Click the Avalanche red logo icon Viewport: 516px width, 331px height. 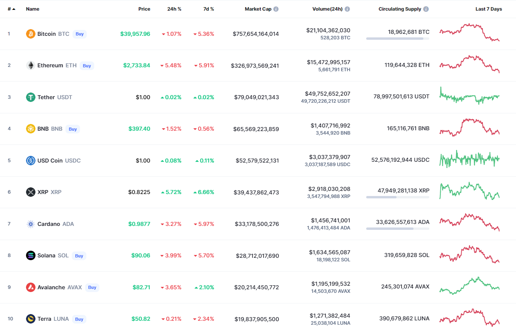click(x=31, y=287)
